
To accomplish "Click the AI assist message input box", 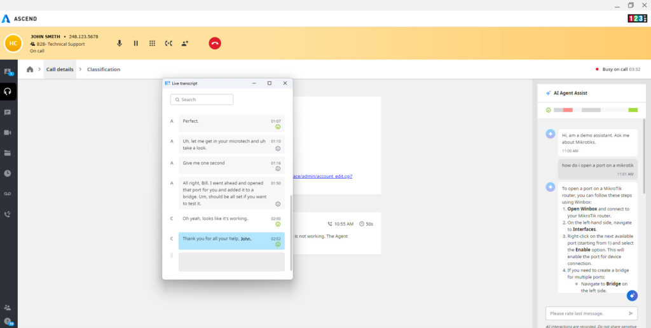I will (585, 313).
